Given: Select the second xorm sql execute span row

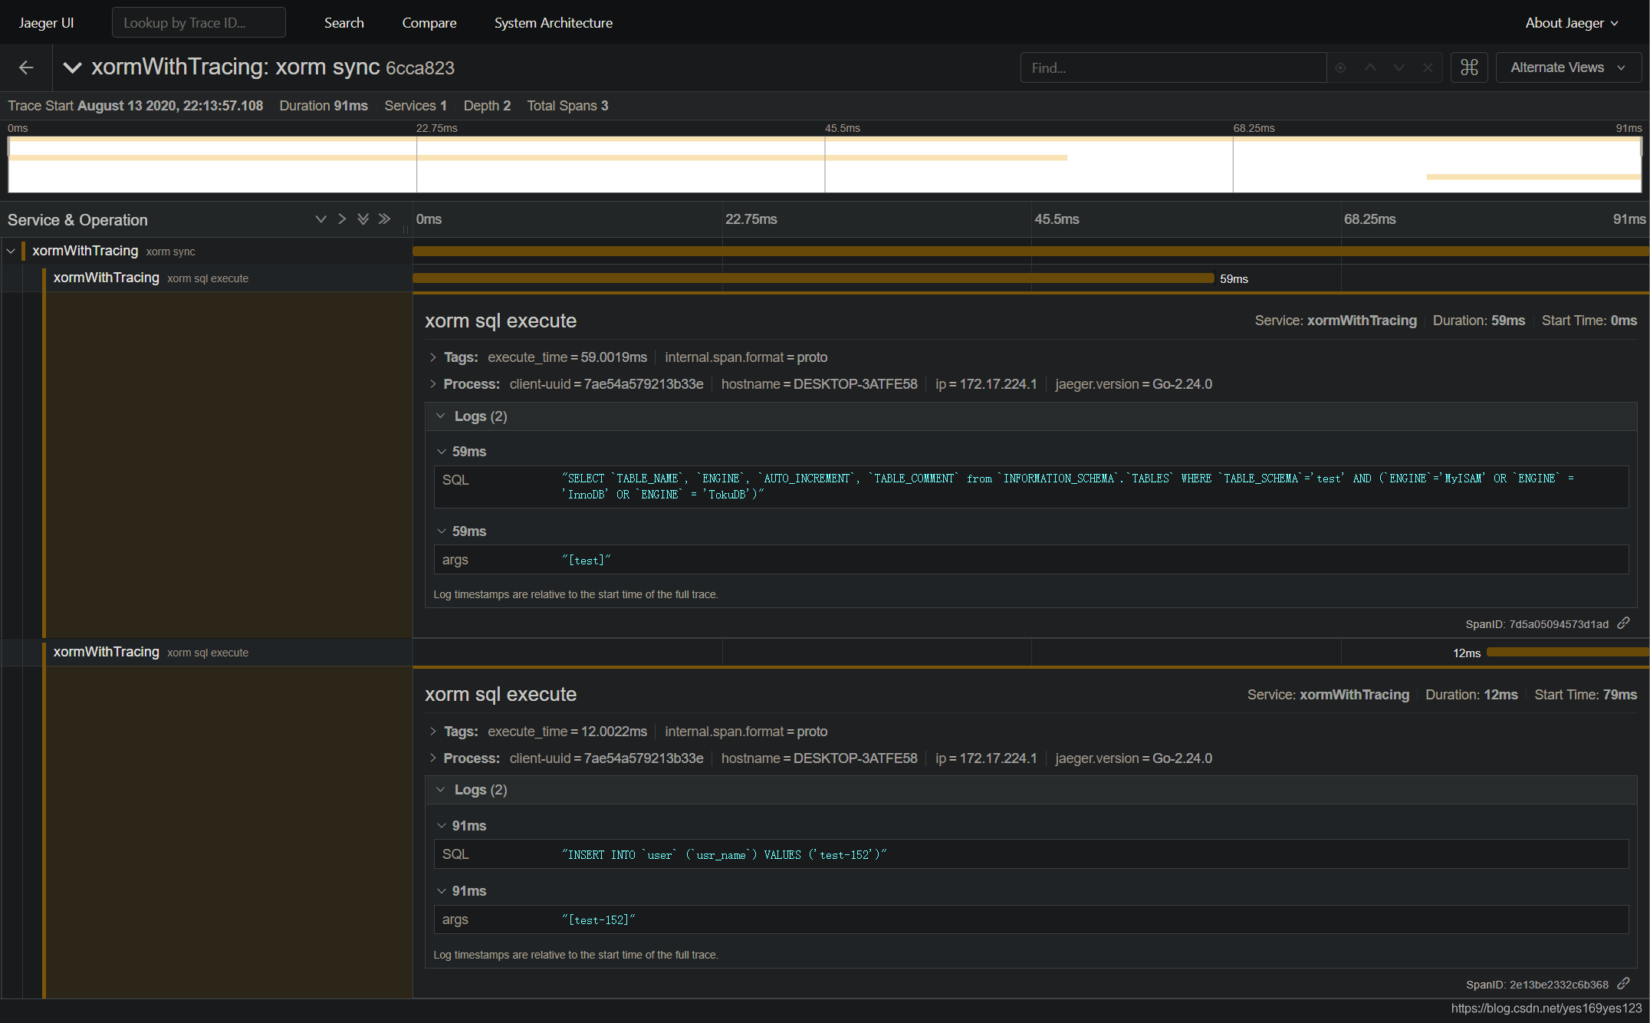Looking at the screenshot, I should pos(228,652).
